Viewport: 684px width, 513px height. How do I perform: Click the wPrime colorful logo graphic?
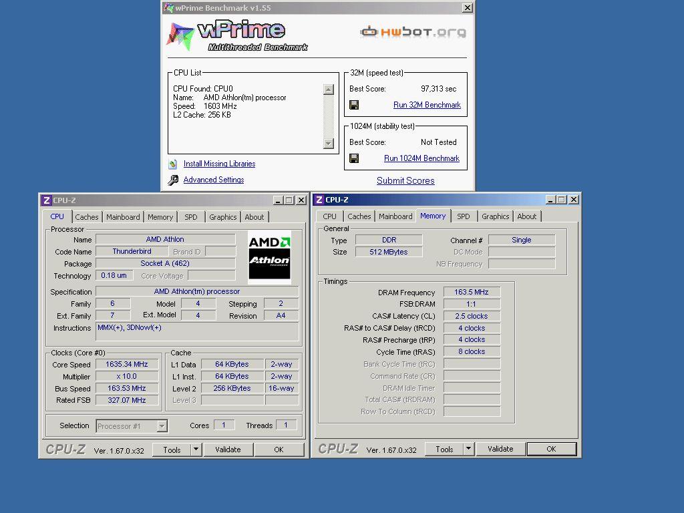(x=180, y=37)
